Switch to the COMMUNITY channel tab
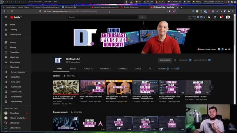Screen dimensions: 237x133 (105, 69)
